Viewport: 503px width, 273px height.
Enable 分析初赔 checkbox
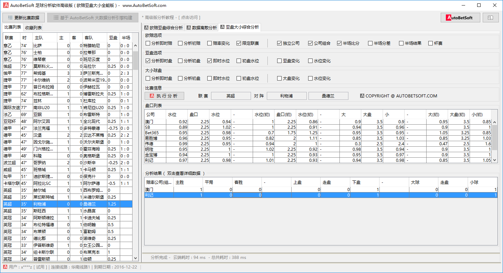pos(189,43)
